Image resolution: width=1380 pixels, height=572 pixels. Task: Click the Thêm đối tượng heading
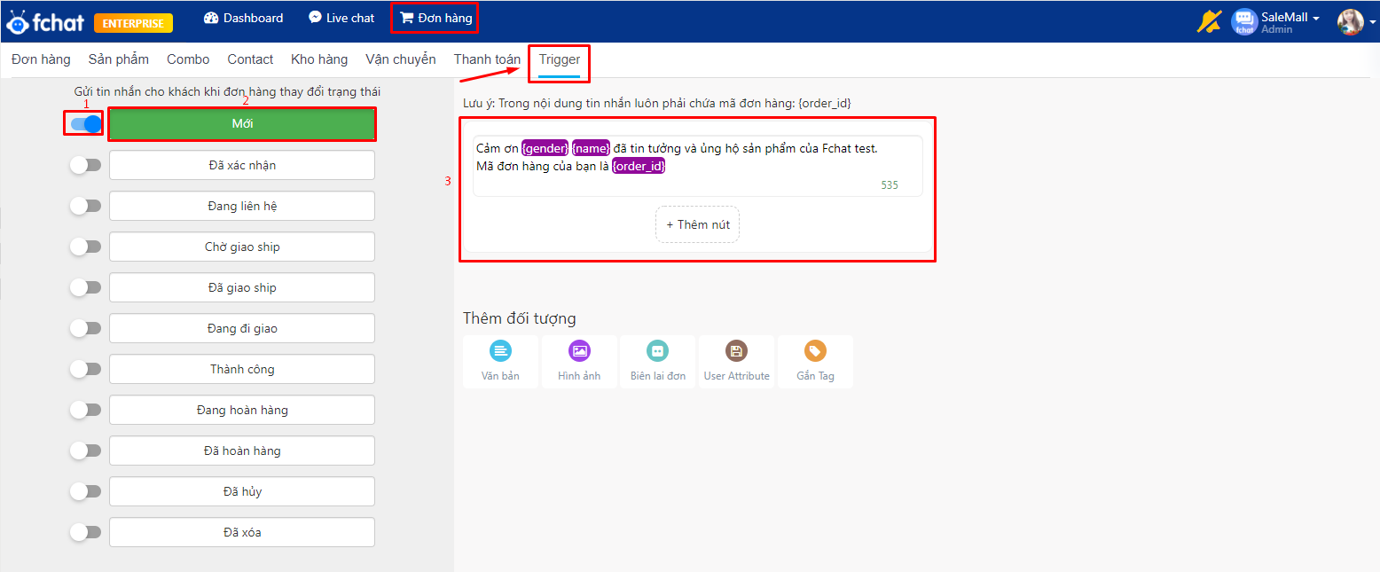520,318
